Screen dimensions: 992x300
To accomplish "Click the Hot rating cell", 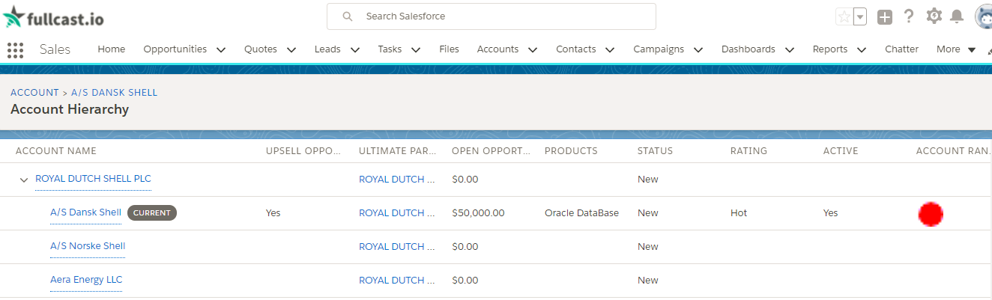I will (x=739, y=213).
